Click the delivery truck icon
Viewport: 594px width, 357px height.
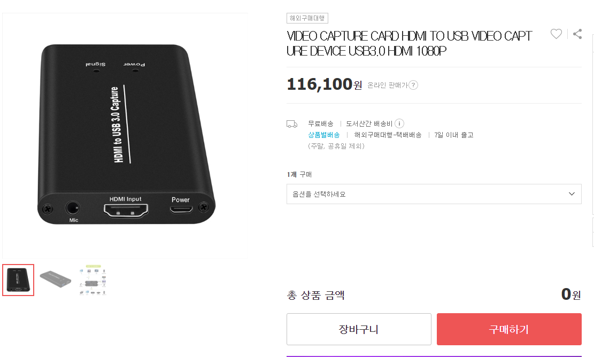click(x=292, y=124)
